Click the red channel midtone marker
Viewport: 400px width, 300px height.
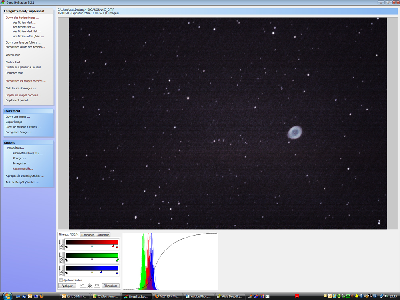pyautogui.click(x=92, y=246)
